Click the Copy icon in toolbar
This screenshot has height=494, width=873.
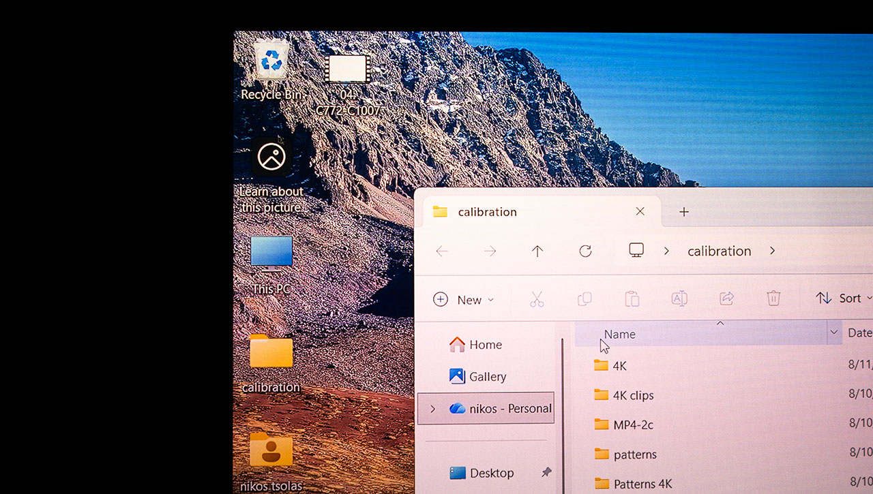click(x=585, y=299)
